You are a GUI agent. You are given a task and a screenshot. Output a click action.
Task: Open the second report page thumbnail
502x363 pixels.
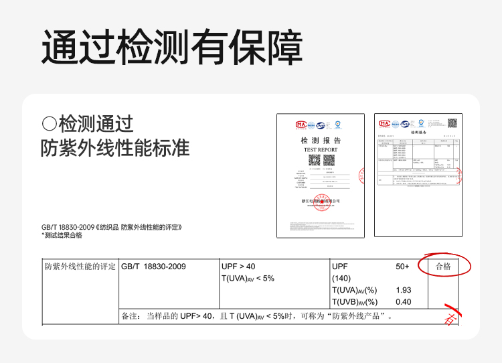click(x=418, y=175)
